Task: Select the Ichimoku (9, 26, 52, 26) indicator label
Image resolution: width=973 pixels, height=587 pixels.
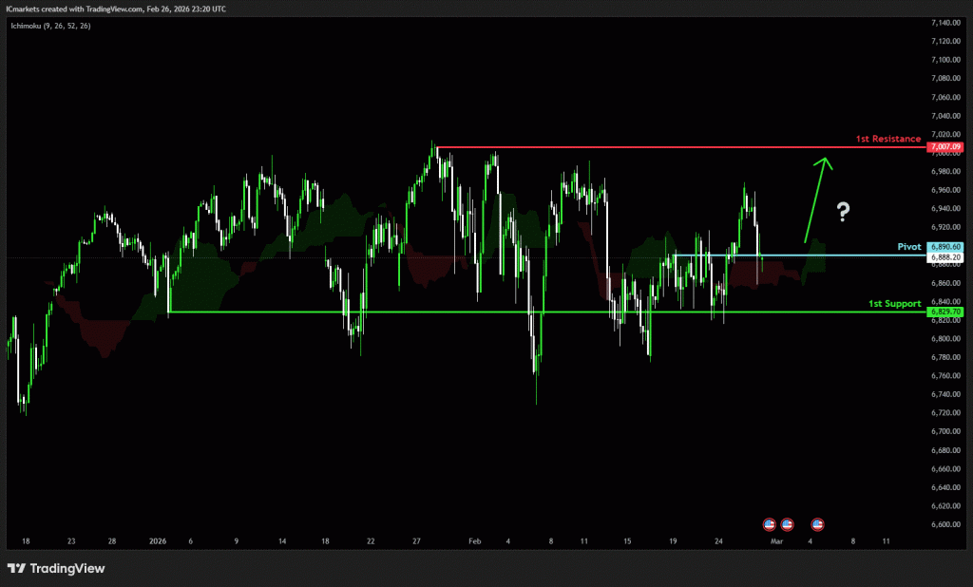Action: point(48,25)
